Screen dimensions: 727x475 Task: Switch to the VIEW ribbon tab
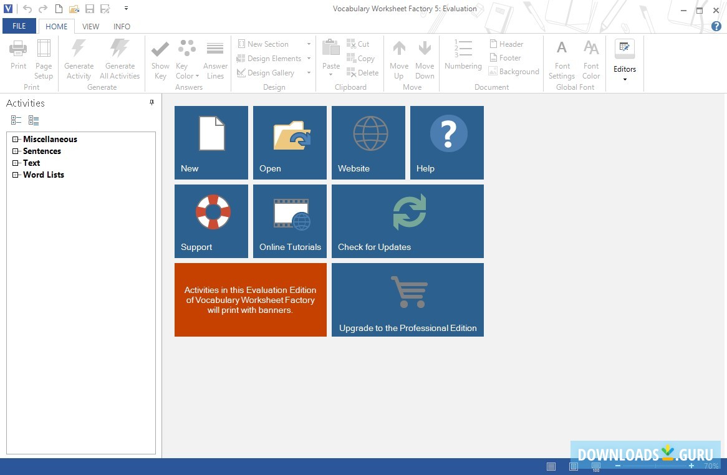tap(90, 26)
